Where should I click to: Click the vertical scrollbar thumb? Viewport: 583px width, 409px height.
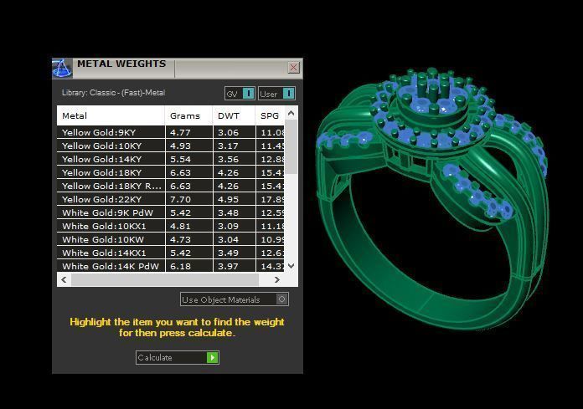pyautogui.click(x=291, y=146)
